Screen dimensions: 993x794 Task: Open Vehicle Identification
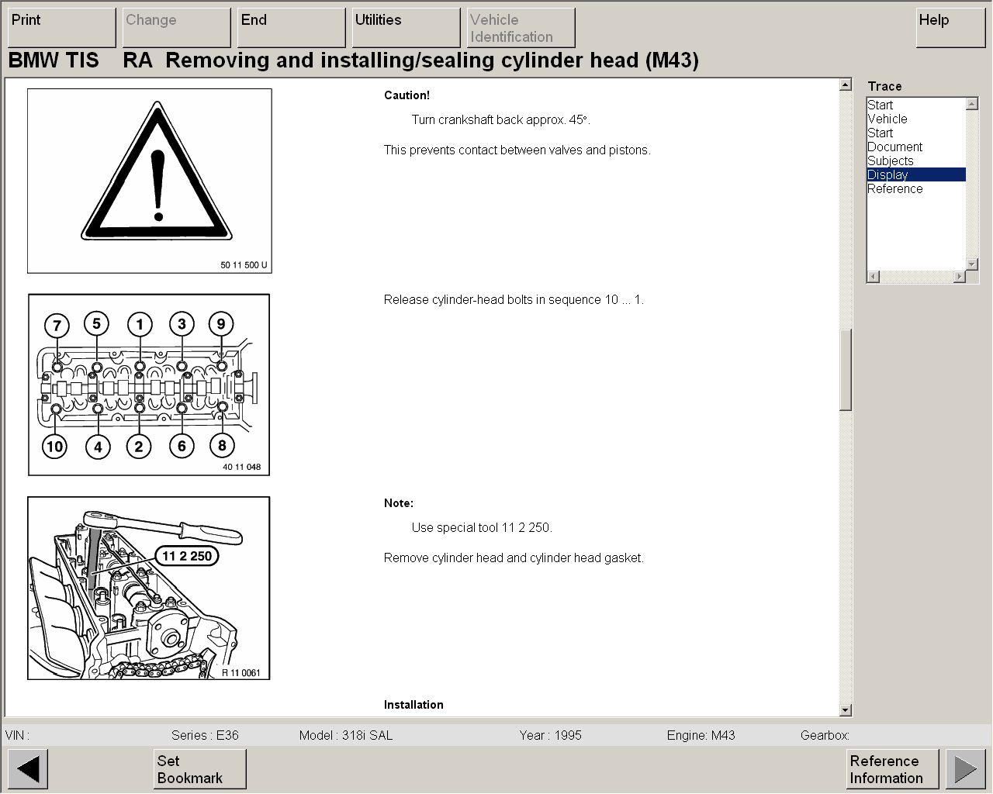click(x=521, y=28)
